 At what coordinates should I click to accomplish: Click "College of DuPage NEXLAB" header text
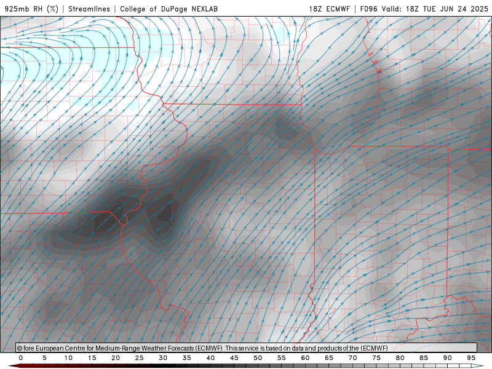tap(169, 9)
